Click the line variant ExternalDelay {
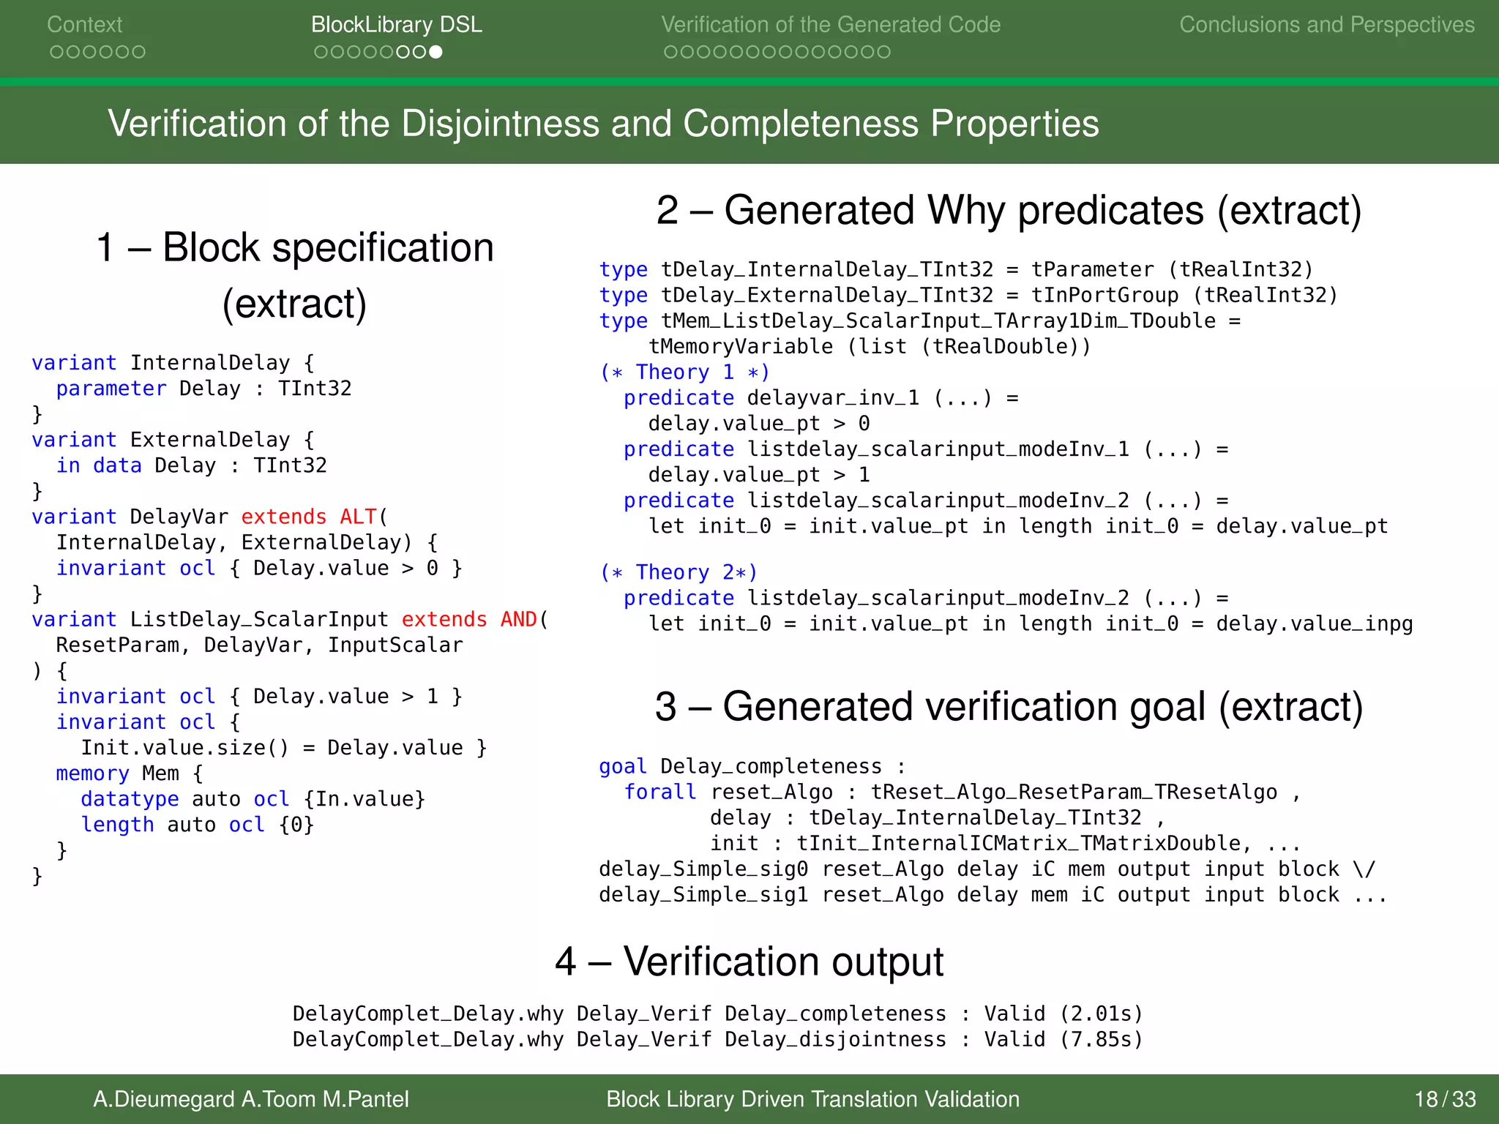Image resolution: width=1499 pixels, height=1124 pixels. 173,440
